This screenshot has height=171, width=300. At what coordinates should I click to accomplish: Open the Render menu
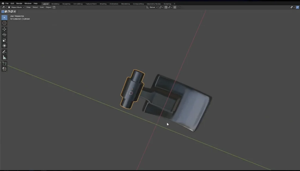[x=19, y=4]
